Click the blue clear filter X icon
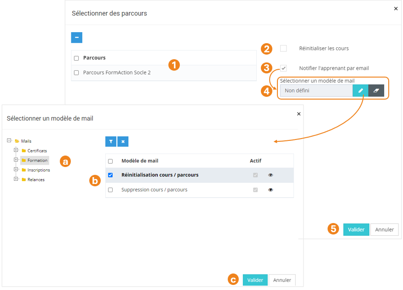The width and height of the screenshot is (403, 290). (123, 142)
